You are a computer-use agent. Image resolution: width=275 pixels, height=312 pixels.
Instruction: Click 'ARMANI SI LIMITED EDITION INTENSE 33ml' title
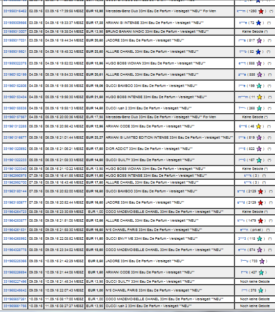(141, 138)
